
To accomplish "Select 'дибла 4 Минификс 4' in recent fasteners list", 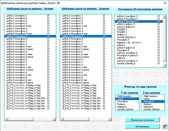I will tap(139, 19).
